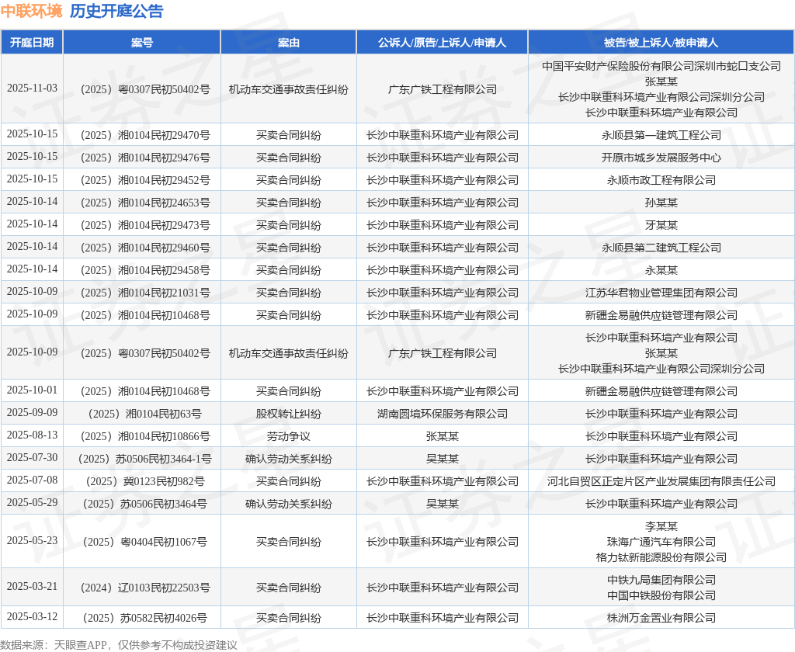
Task: Click defendant 永顺县第一建筑工程公司
Action: point(661,135)
